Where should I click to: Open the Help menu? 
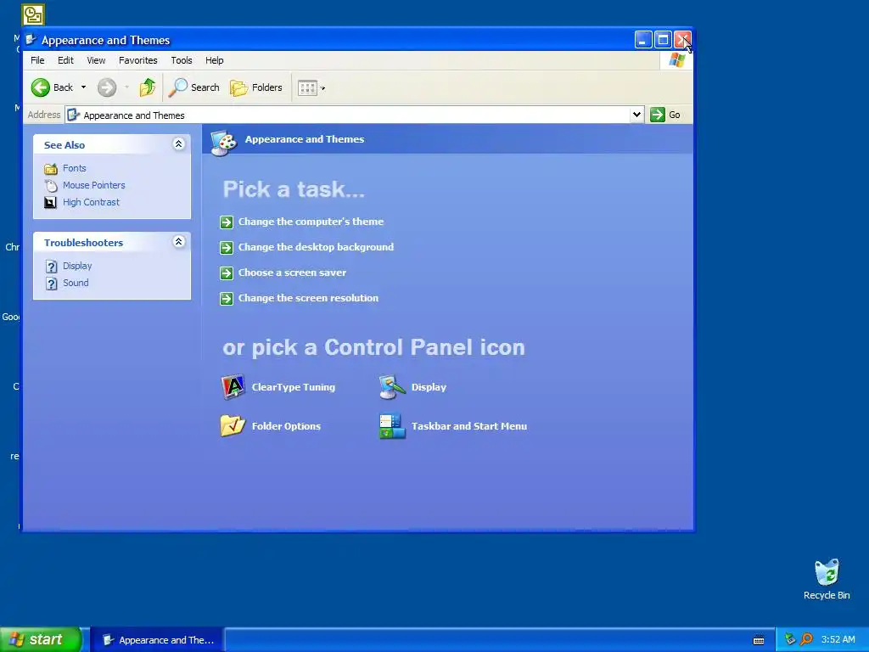215,60
